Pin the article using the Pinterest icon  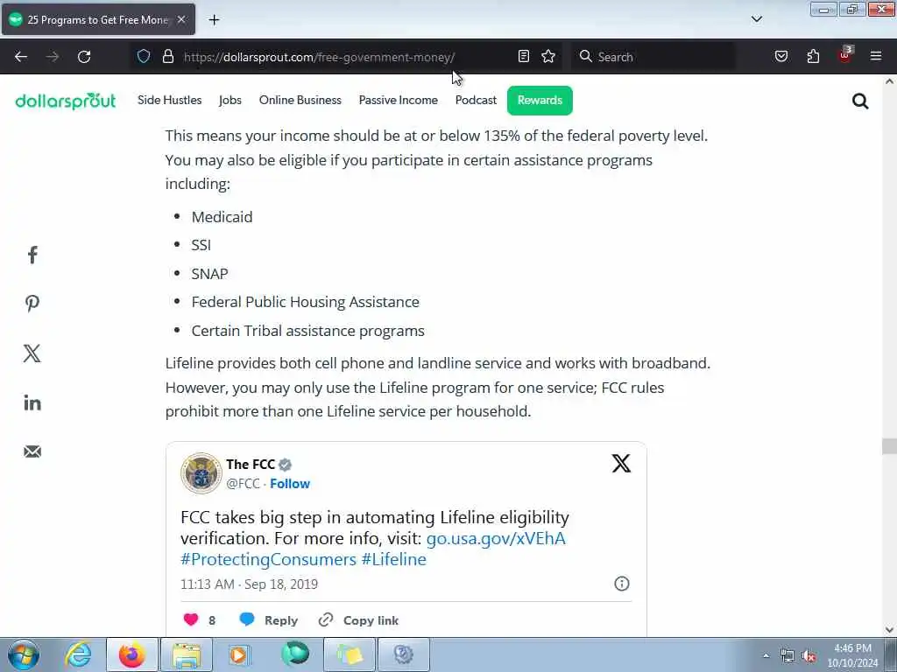32,304
